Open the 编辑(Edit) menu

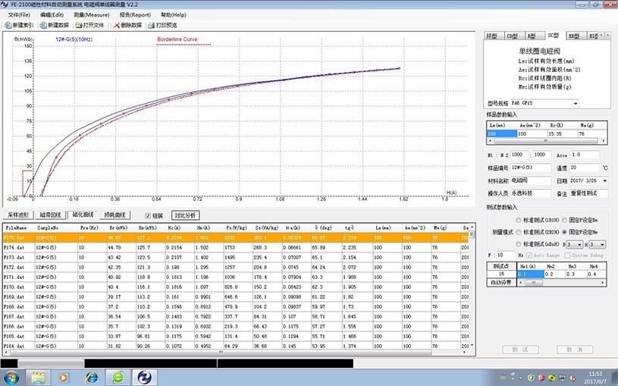tap(52, 15)
